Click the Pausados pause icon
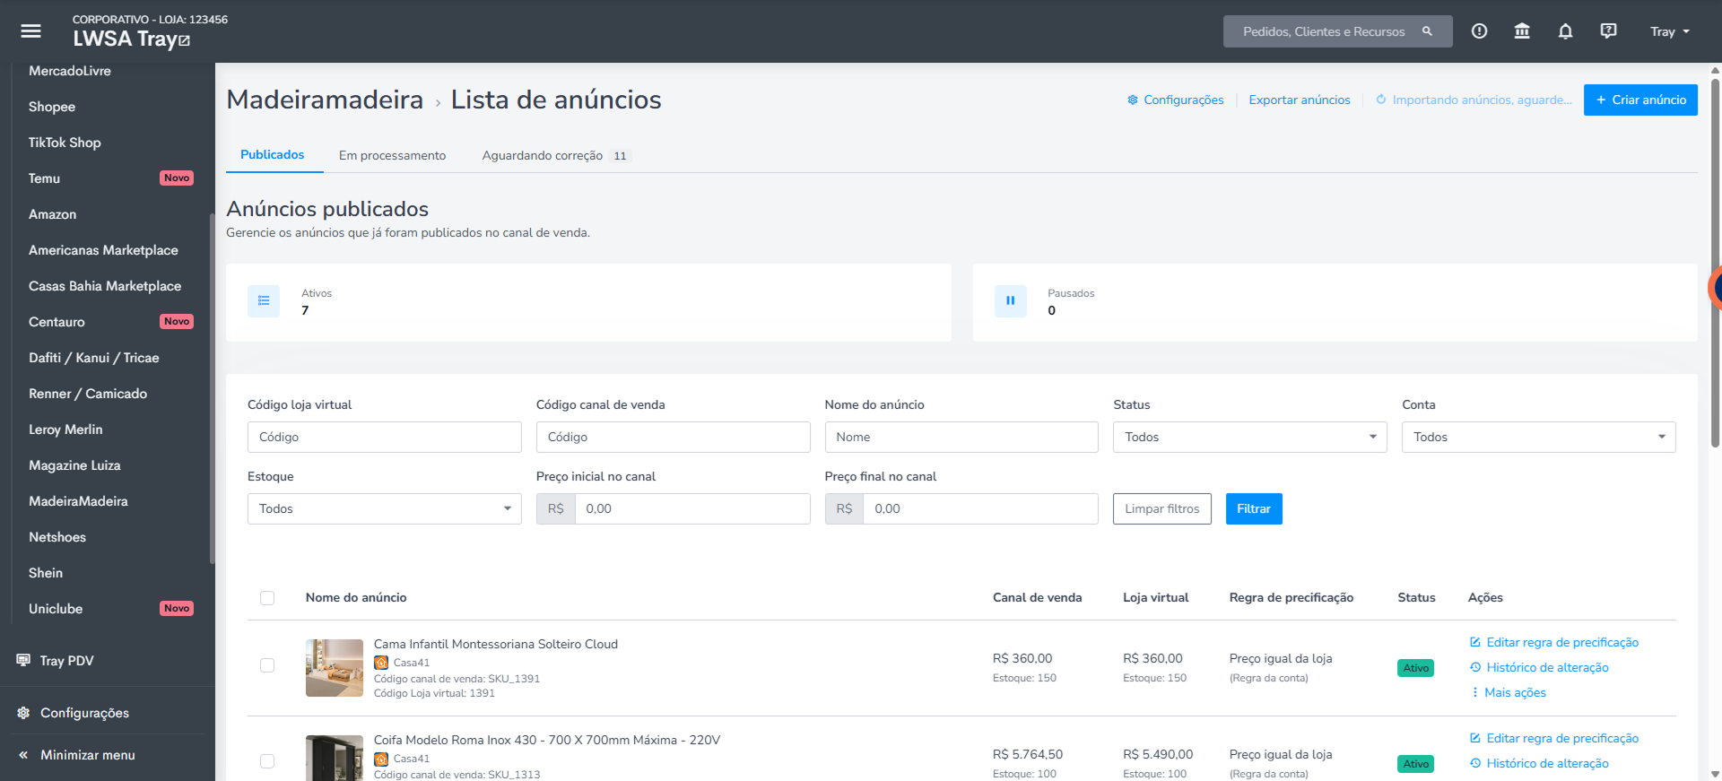Image resolution: width=1722 pixels, height=781 pixels. pos(1010,301)
